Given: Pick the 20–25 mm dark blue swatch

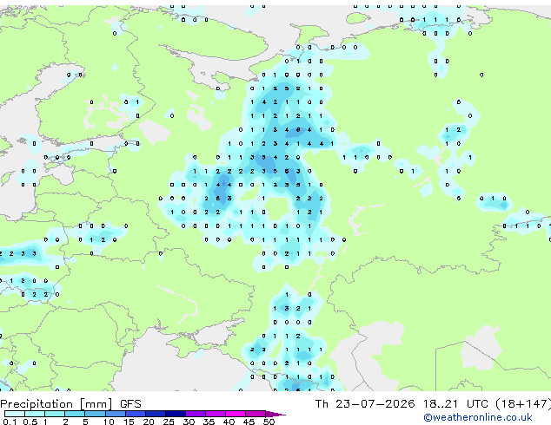Looking at the screenshot, I should click(x=156, y=414).
